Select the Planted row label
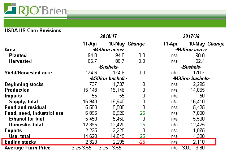The width and height of the screenshot is (229, 157). tap(18, 55)
